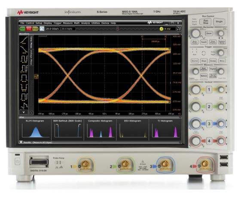Click the More key in Trigger section
The height and width of the screenshot is (199, 244).
222,61
